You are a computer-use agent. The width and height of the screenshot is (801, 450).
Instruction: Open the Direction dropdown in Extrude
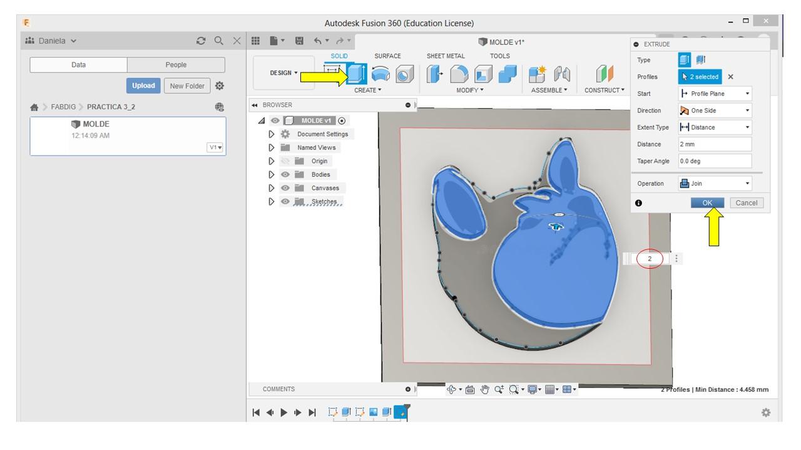click(x=715, y=110)
